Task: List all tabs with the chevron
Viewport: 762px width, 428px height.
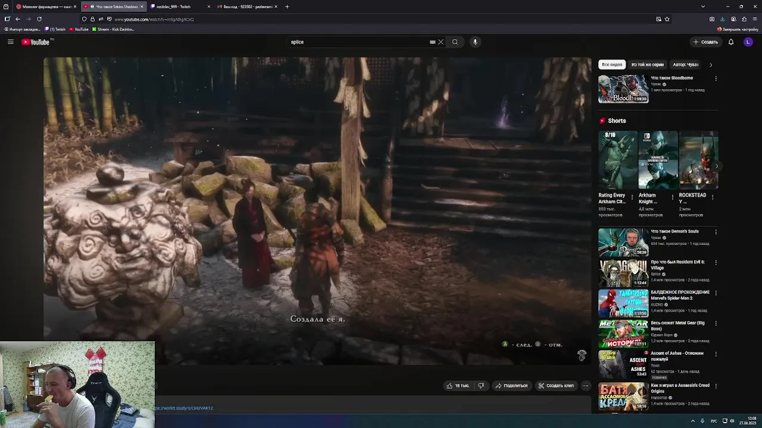Action: [703, 7]
